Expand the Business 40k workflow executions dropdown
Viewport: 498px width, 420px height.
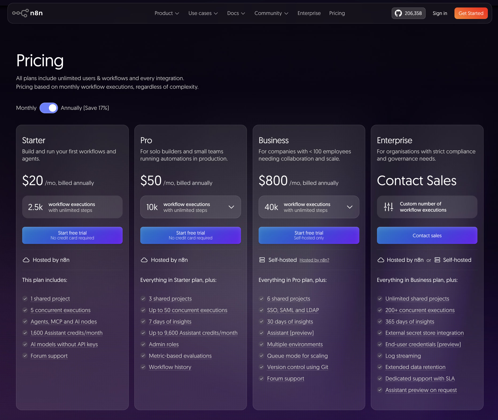pyautogui.click(x=309, y=207)
